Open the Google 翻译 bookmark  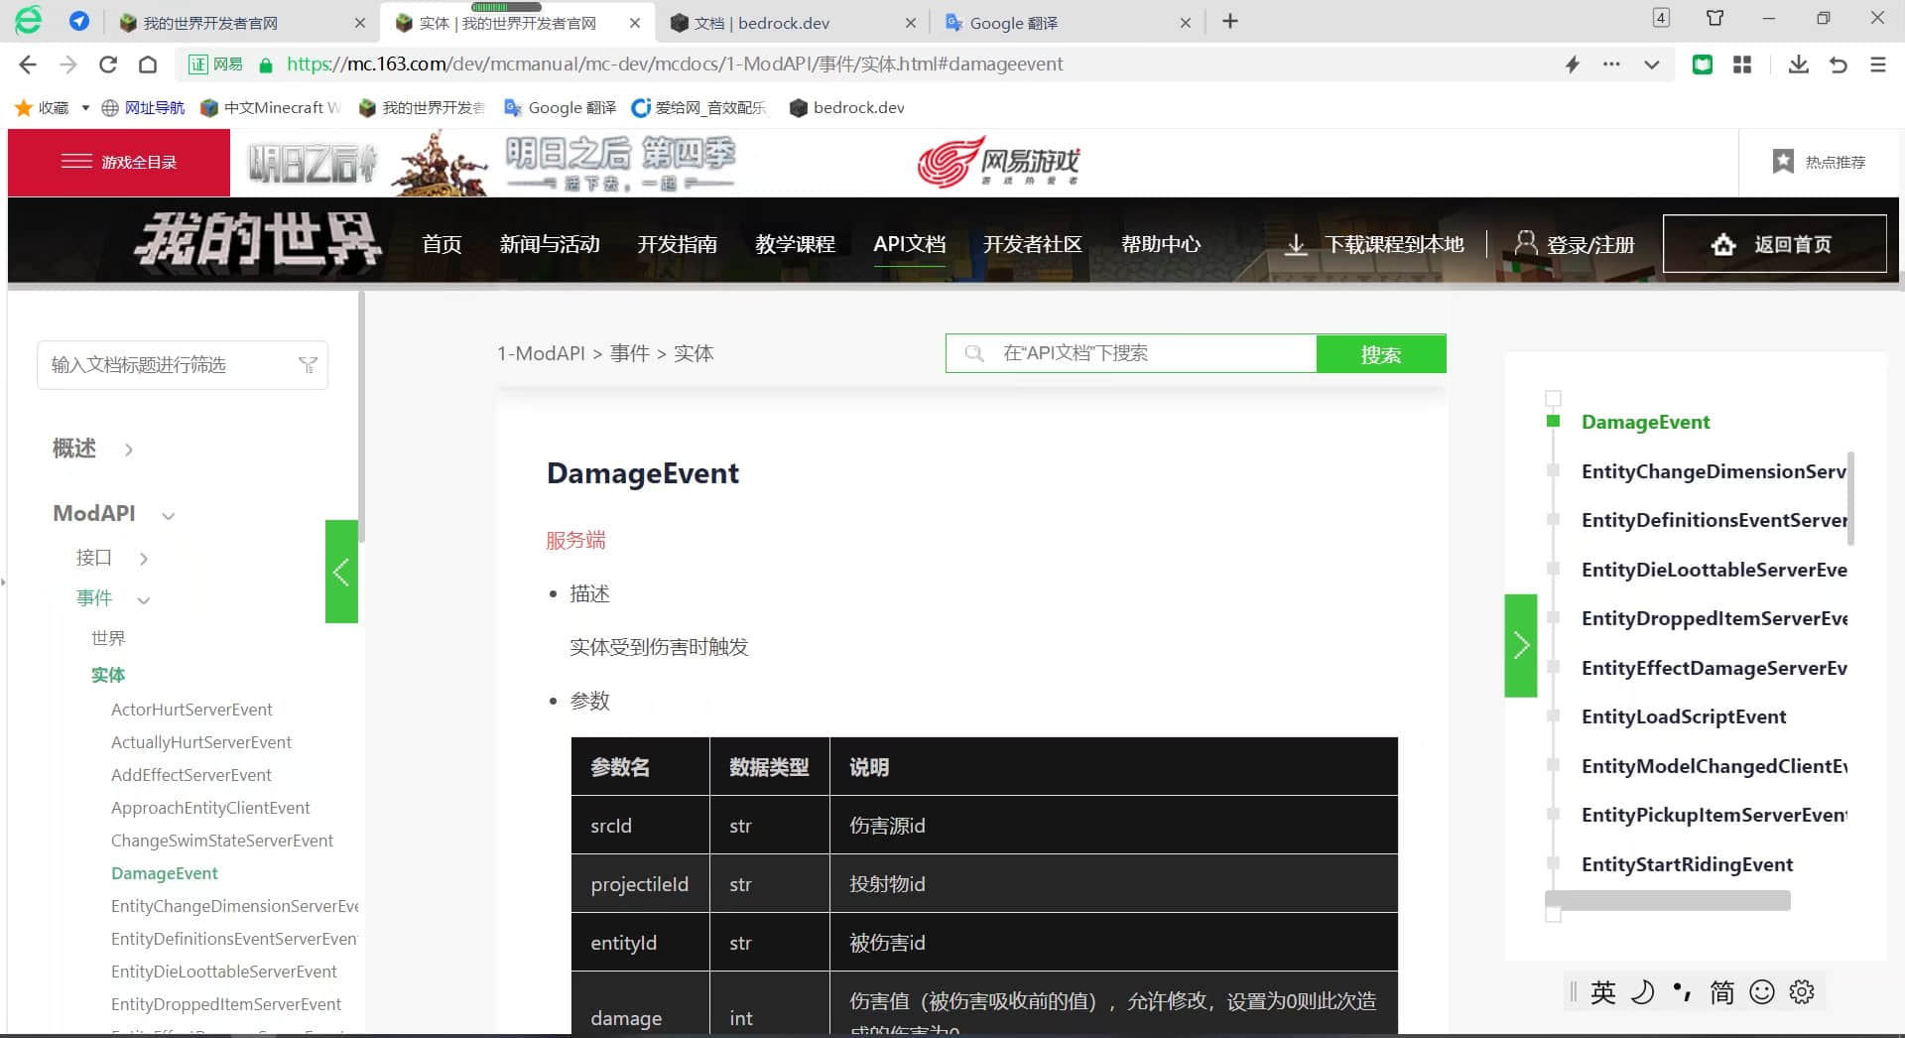560,107
